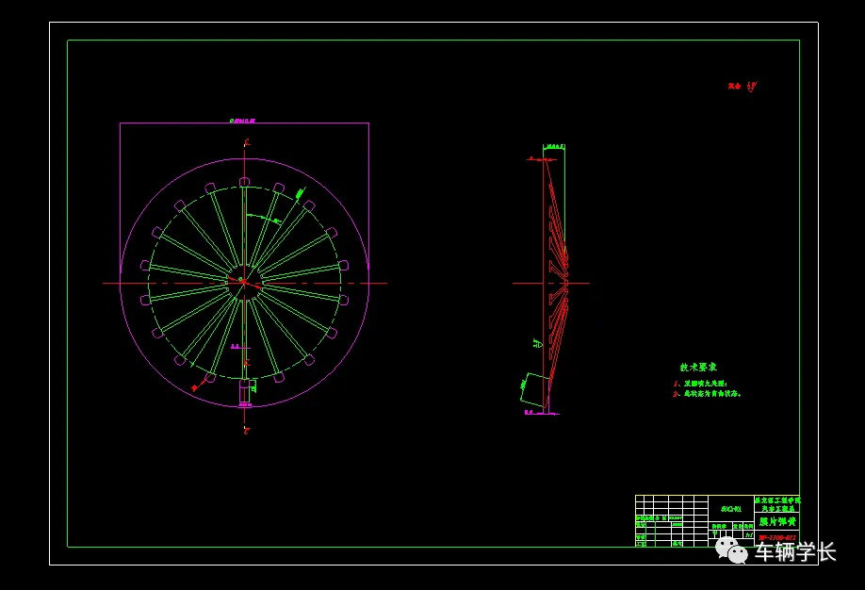Click the red drawing number in title block
The height and width of the screenshot is (590, 865).
(777, 537)
